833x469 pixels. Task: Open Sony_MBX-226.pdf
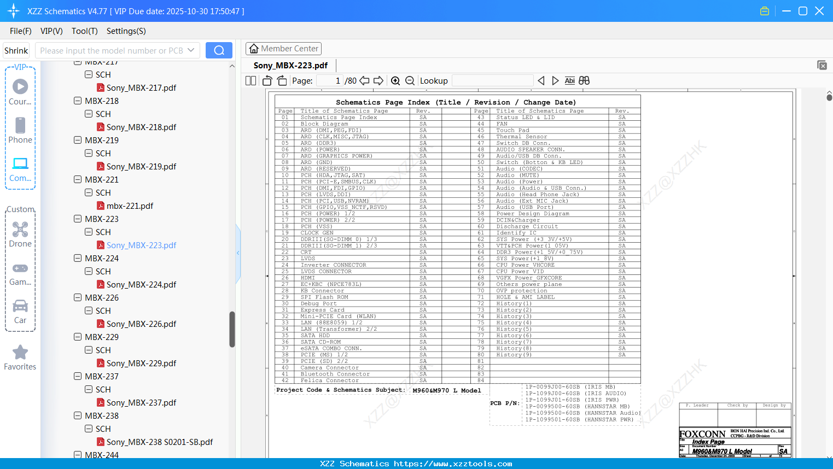pyautogui.click(x=141, y=324)
